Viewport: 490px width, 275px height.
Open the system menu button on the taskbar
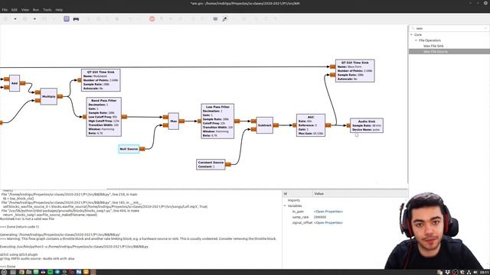(4, 272)
